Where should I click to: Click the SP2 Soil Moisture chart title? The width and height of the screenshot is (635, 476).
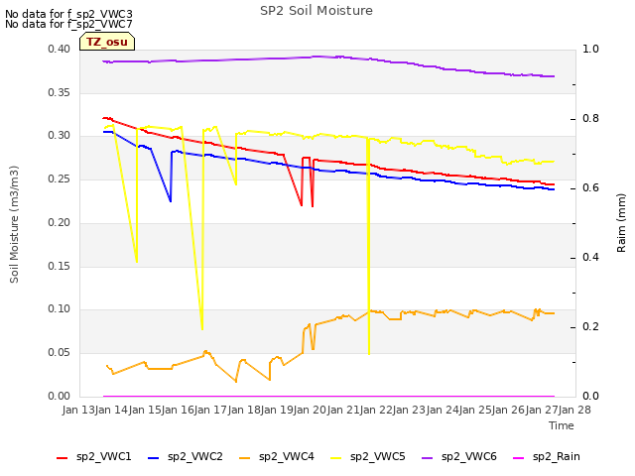317,11
